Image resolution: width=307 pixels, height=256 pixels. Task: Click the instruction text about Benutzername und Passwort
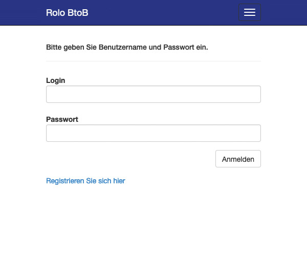tap(127, 48)
